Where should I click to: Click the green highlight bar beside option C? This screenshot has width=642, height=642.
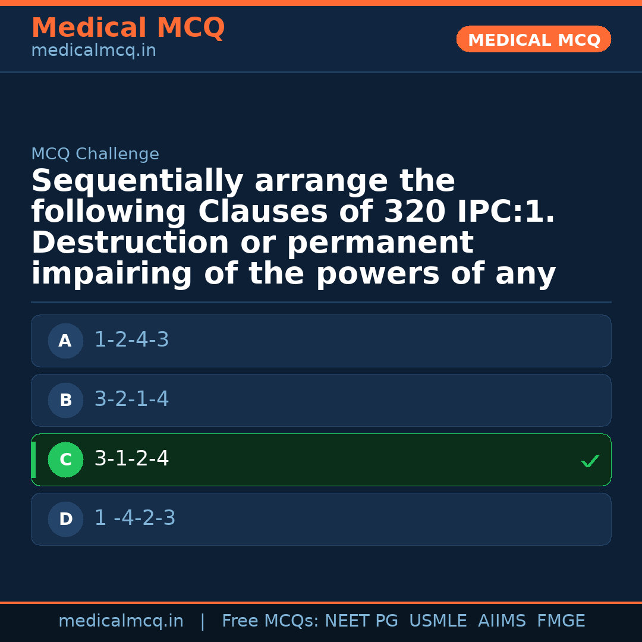pos(33,460)
